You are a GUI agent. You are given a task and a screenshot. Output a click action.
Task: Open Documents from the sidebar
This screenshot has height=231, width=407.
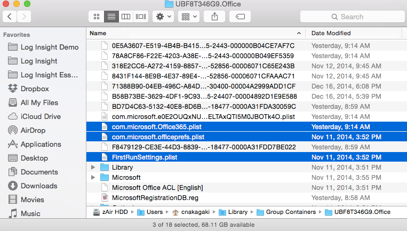33,172
